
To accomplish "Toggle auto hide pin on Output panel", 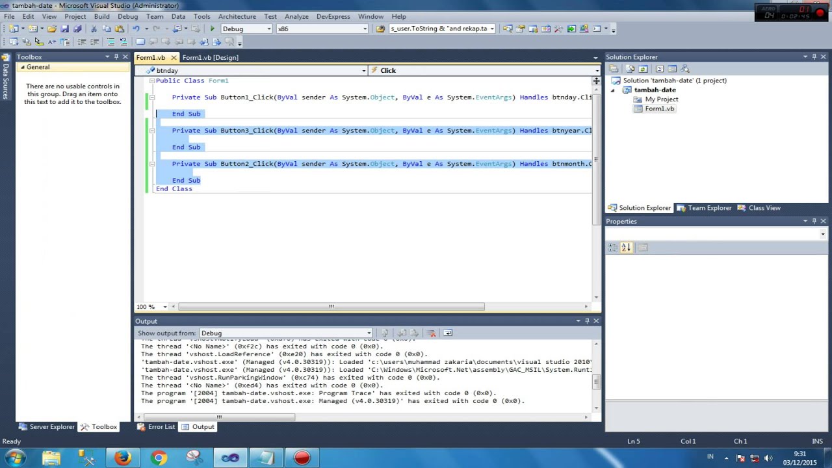I will point(587,321).
